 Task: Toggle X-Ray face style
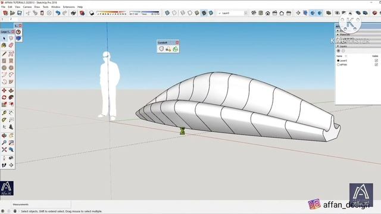tap(167, 13)
